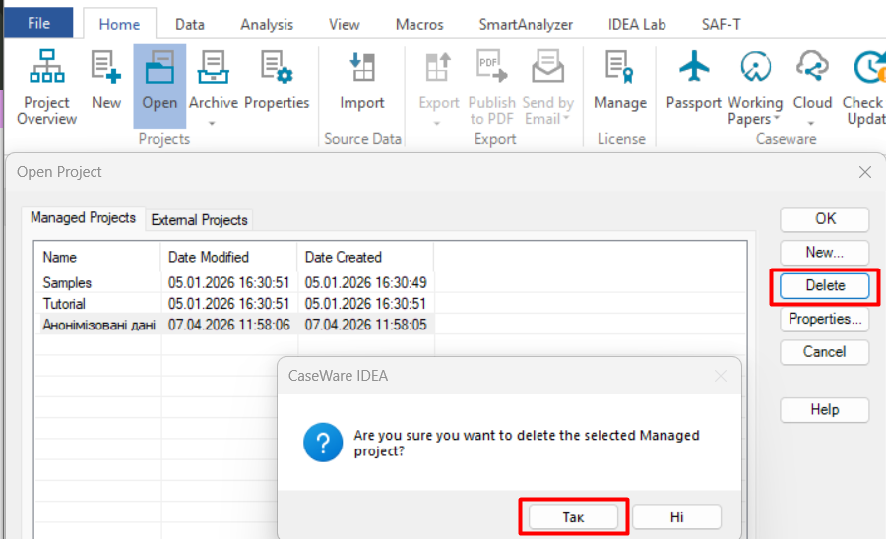This screenshot has height=539, width=886.
Task: Sort by the Date Modified column header
Action: pyautogui.click(x=228, y=257)
